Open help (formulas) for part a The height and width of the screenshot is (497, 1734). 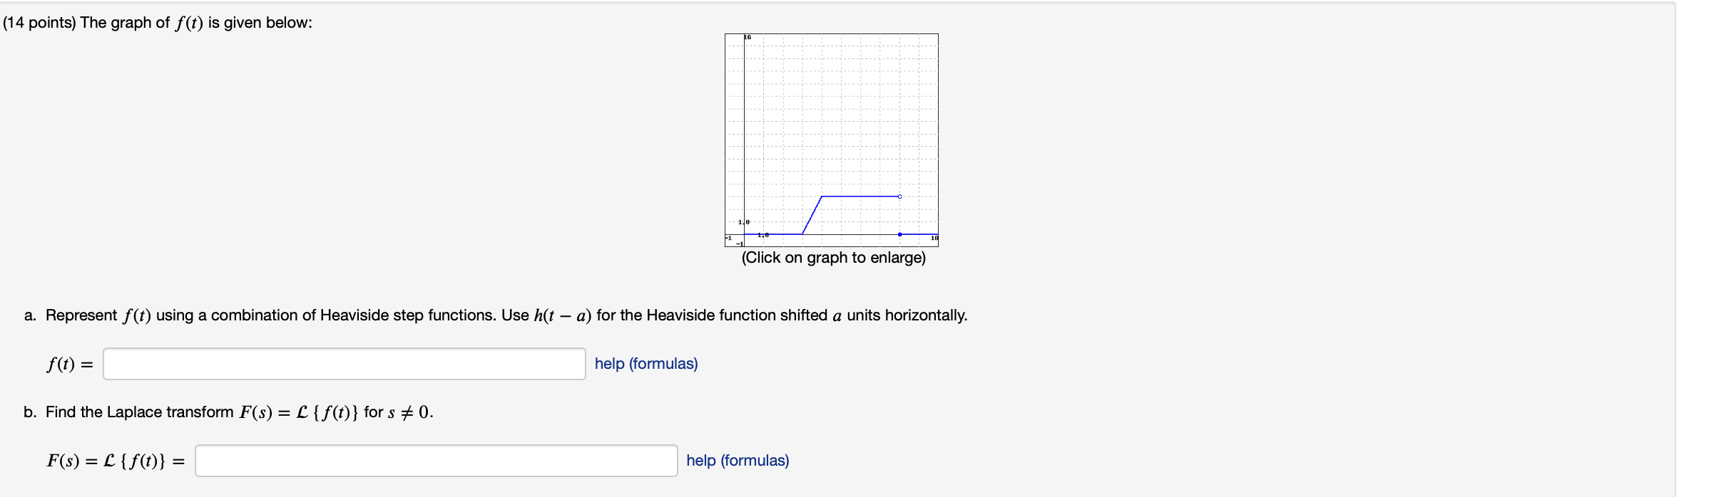646,364
